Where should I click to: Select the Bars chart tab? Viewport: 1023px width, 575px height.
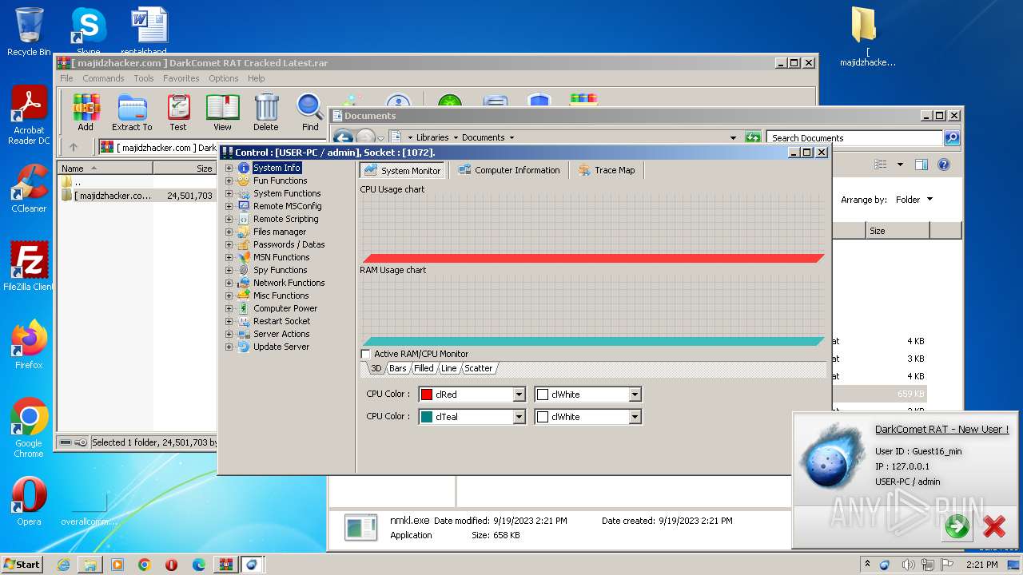coord(397,368)
